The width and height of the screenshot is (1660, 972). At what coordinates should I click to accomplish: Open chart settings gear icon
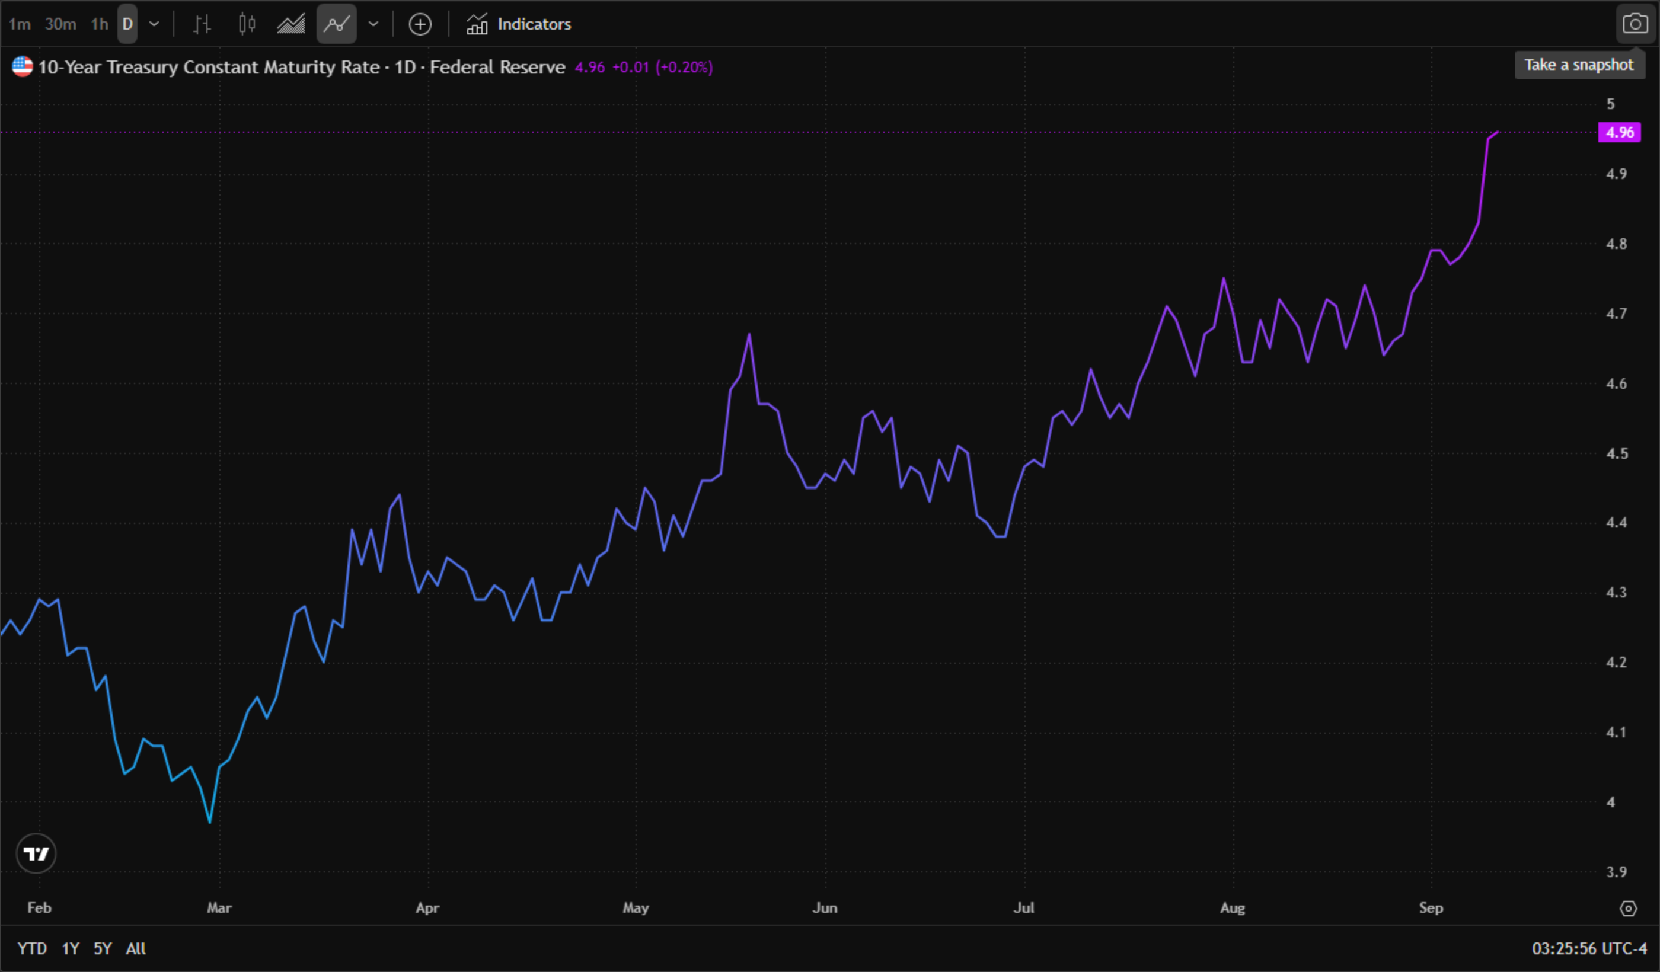click(1629, 909)
